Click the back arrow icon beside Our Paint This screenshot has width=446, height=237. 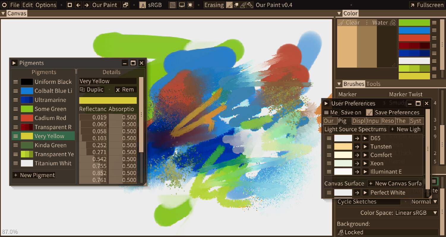(x=78, y=5)
